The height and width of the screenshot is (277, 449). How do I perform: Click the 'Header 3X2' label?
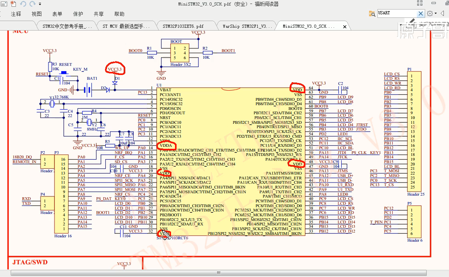point(181,65)
